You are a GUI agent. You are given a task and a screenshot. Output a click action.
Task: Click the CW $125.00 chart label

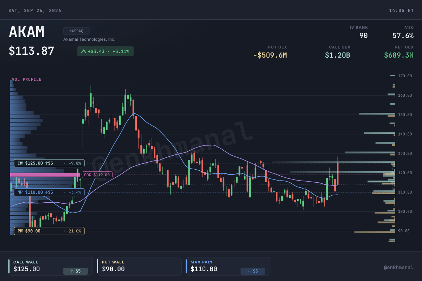point(49,163)
